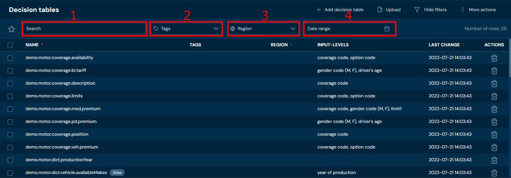511x178 pixels.
Task: Focus the Search input field
Action: coord(84,29)
